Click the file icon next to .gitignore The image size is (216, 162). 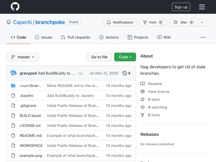click(13, 106)
